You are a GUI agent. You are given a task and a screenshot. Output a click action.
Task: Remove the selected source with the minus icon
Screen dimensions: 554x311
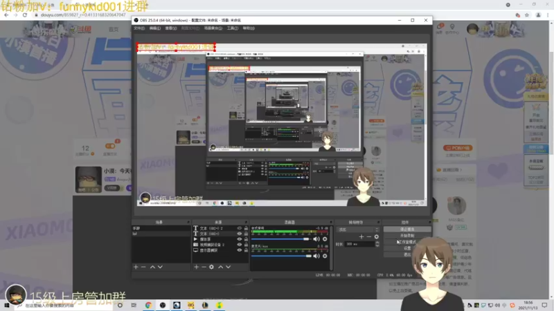pyautogui.click(x=204, y=267)
